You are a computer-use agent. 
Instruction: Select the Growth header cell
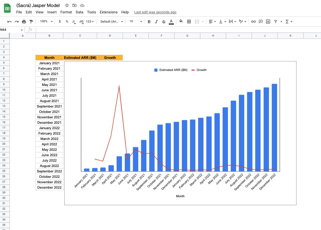pos(110,58)
